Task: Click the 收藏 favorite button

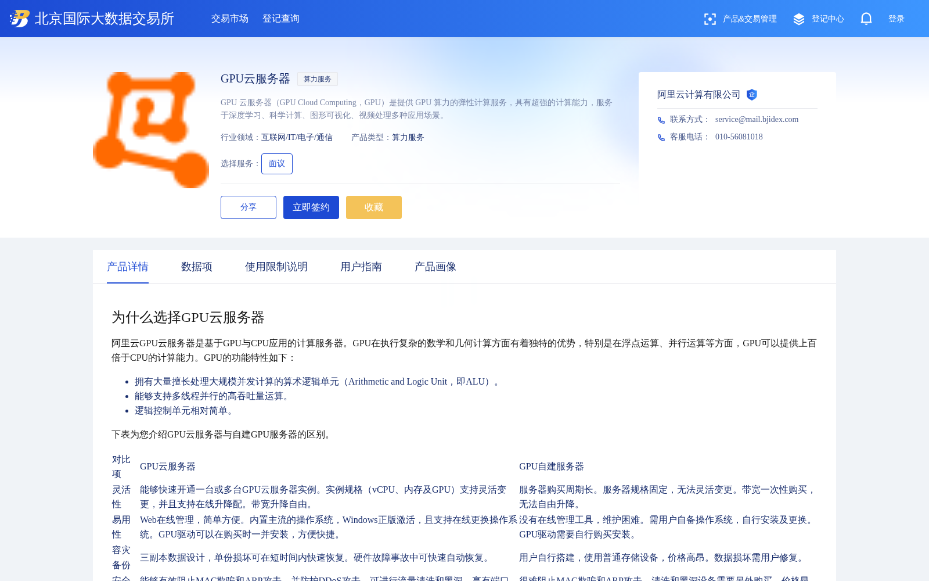Action: click(x=374, y=207)
